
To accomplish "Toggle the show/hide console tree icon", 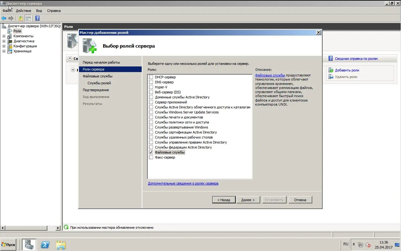I will pos(28,18).
